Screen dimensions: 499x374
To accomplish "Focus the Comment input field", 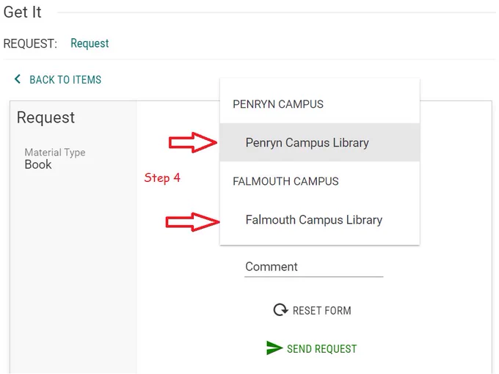I will pos(314,266).
